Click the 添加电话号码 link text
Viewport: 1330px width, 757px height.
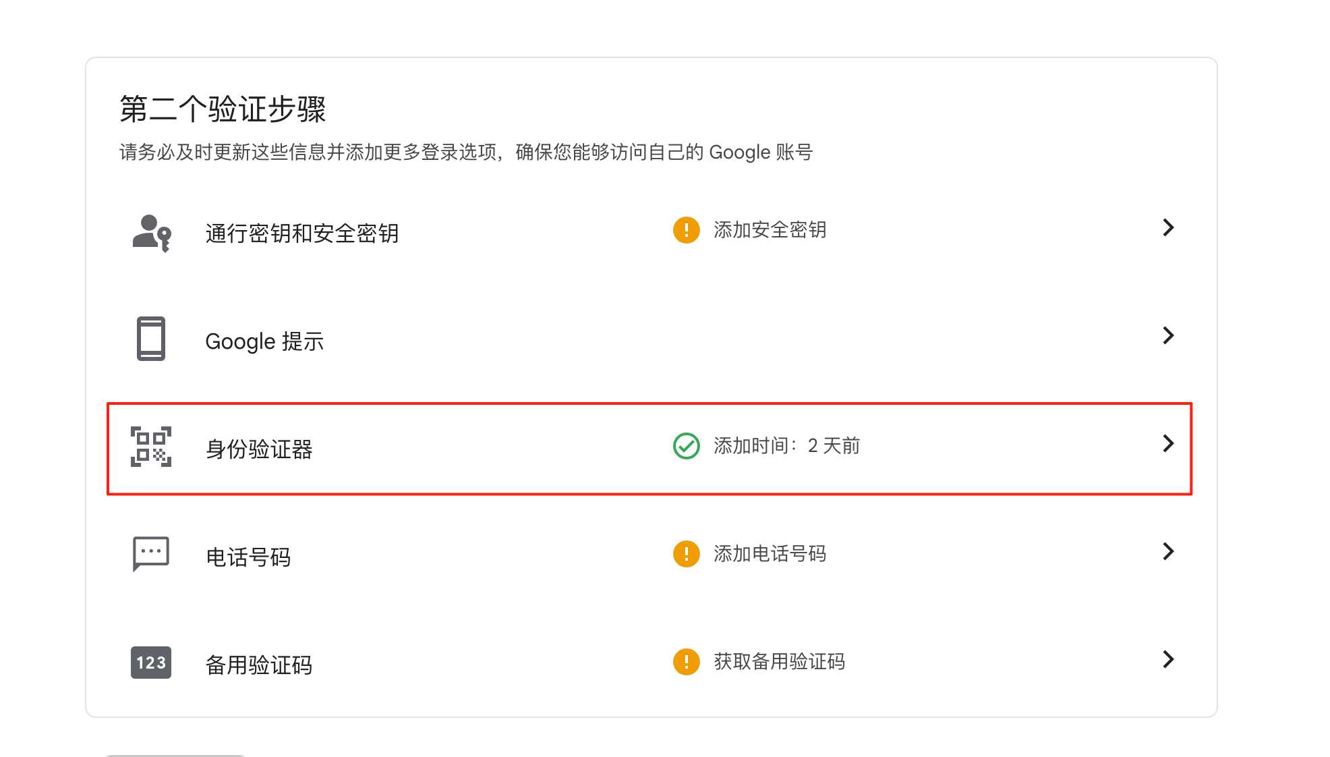[x=770, y=554]
